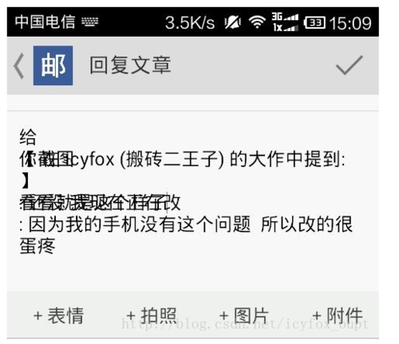Tap the 蛋疼 text at the end of the reply

38,246
